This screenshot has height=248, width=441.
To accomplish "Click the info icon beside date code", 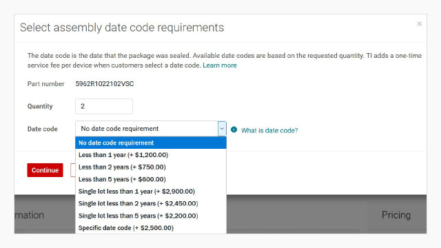I will (x=234, y=130).
